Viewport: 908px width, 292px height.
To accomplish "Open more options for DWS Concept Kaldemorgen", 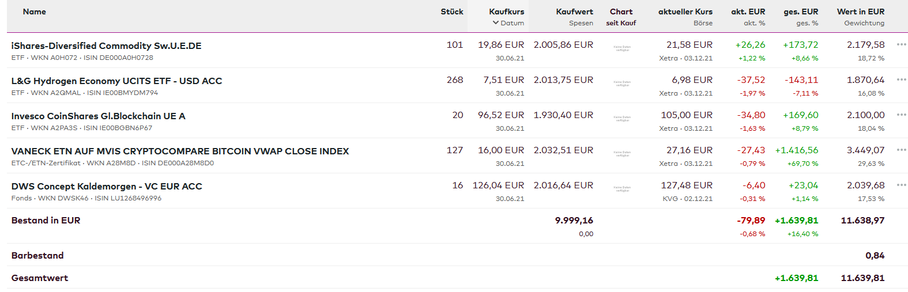I will click(x=901, y=185).
